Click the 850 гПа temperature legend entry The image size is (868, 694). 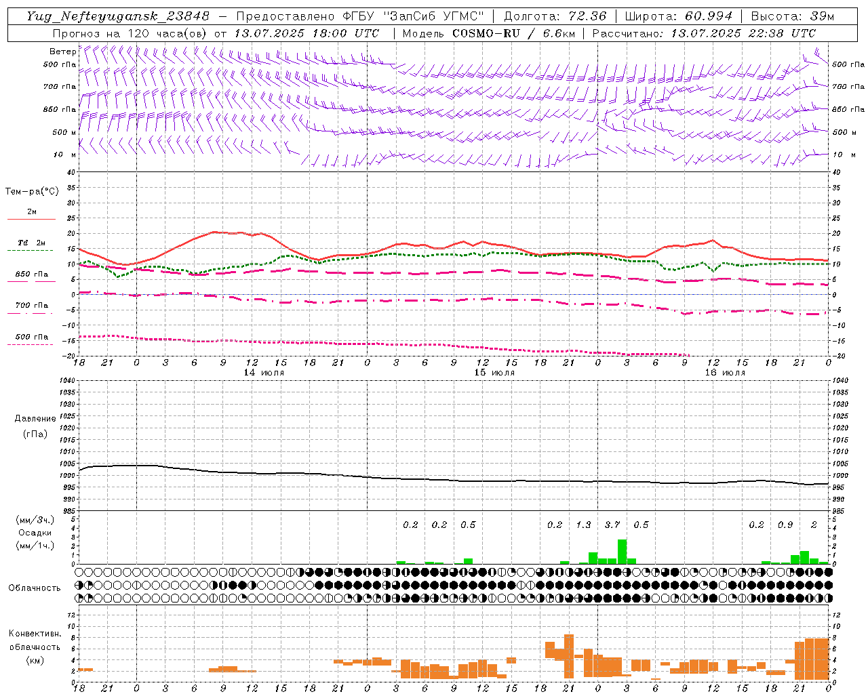32,274
